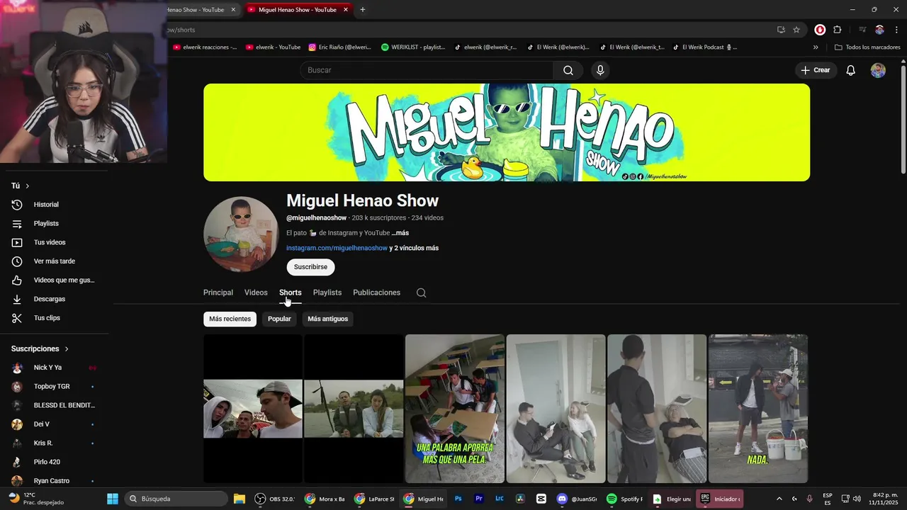This screenshot has height=510, width=907.
Task: Open the classroom short 'UNA PALABRA APORREA'
Action: tap(455, 409)
